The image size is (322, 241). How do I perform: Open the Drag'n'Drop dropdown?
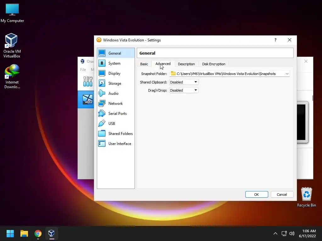point(184,90)
